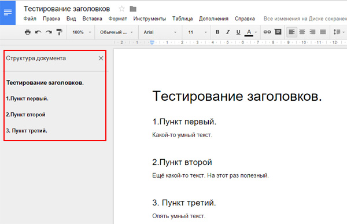Viewport: 347px width, 224px height.
Task: Toggle bold formatting
Action: pos(217,32)
